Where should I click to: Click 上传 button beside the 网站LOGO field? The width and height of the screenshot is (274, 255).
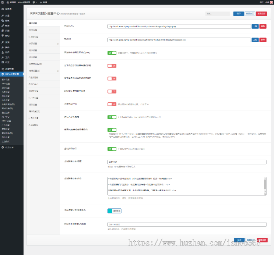(x=255, y=27)
